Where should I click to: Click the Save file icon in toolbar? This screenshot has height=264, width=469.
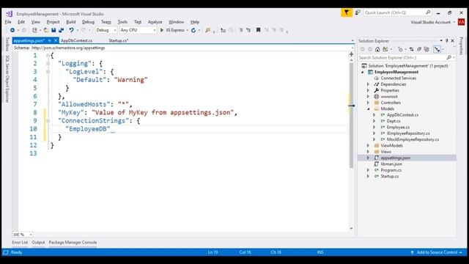[53, 30]
